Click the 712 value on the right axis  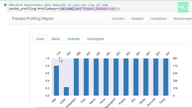point(175,66)
